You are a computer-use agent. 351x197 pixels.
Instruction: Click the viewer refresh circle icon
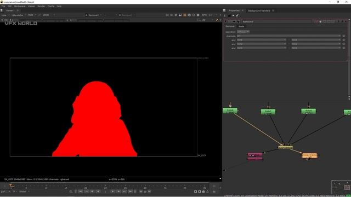click(194, 15)
